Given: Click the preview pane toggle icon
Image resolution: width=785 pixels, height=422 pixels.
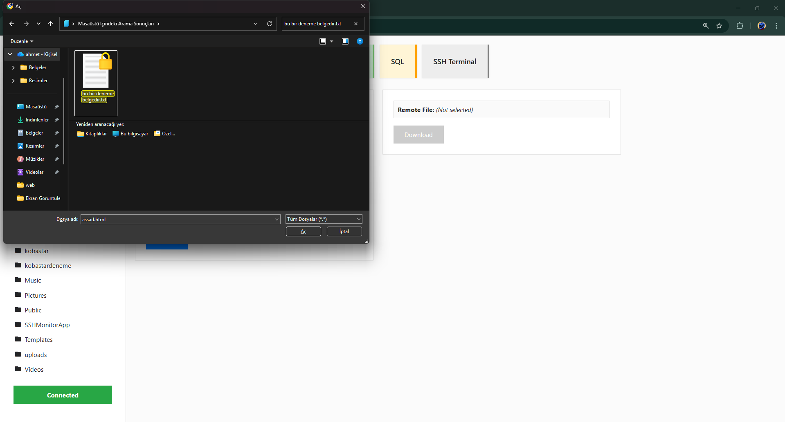Looking at the screenshot, I should (x=345, y=41).
